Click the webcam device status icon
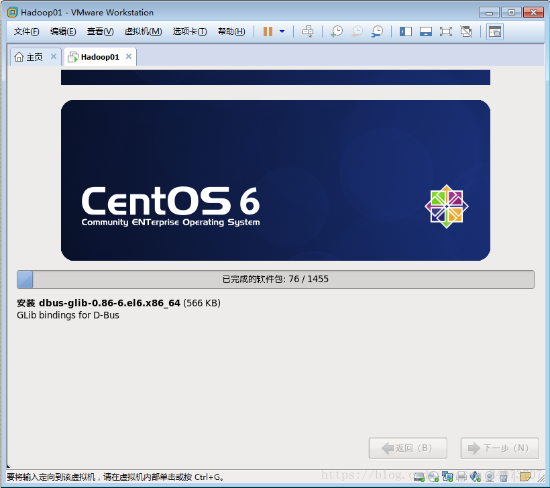Image resolution: width=550 pixels, height=488 pixels. [490, 477]
